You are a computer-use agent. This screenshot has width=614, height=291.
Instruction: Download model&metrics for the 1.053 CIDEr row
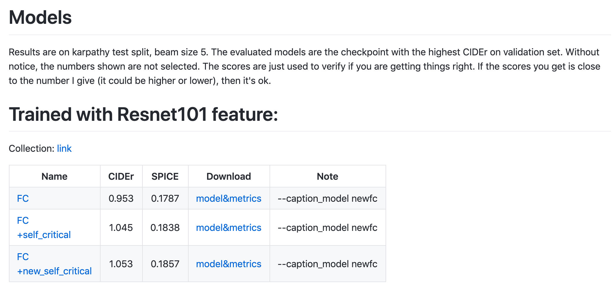click(228, 264)
